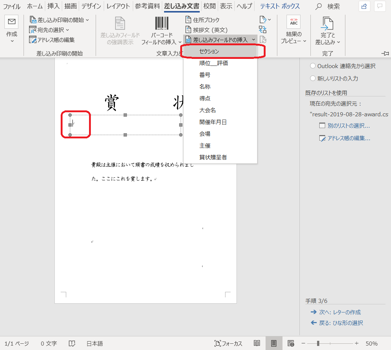Image resolution: width=391 pixels, height=350 pixels.
Task: Expand Start Mail Merge (差し込み印刷の開始) dropdown
Action: [60, 20]
